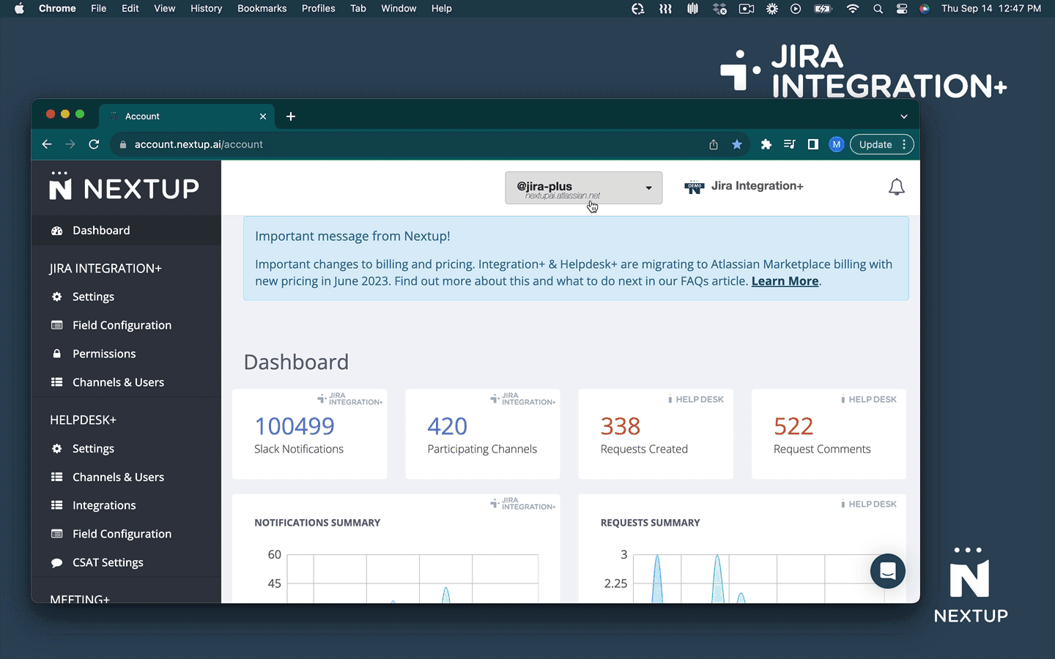Select the Account browser tab

pos(188,116)
